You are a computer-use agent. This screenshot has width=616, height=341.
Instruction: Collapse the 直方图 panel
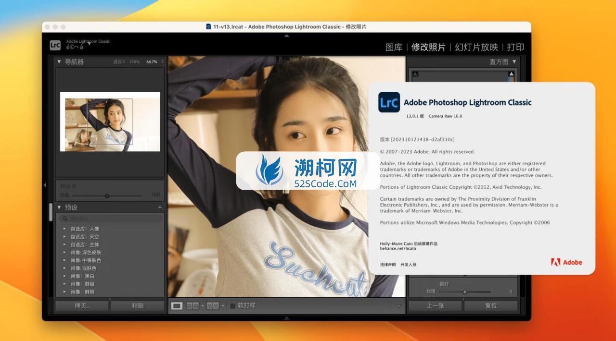pos(514,61)
